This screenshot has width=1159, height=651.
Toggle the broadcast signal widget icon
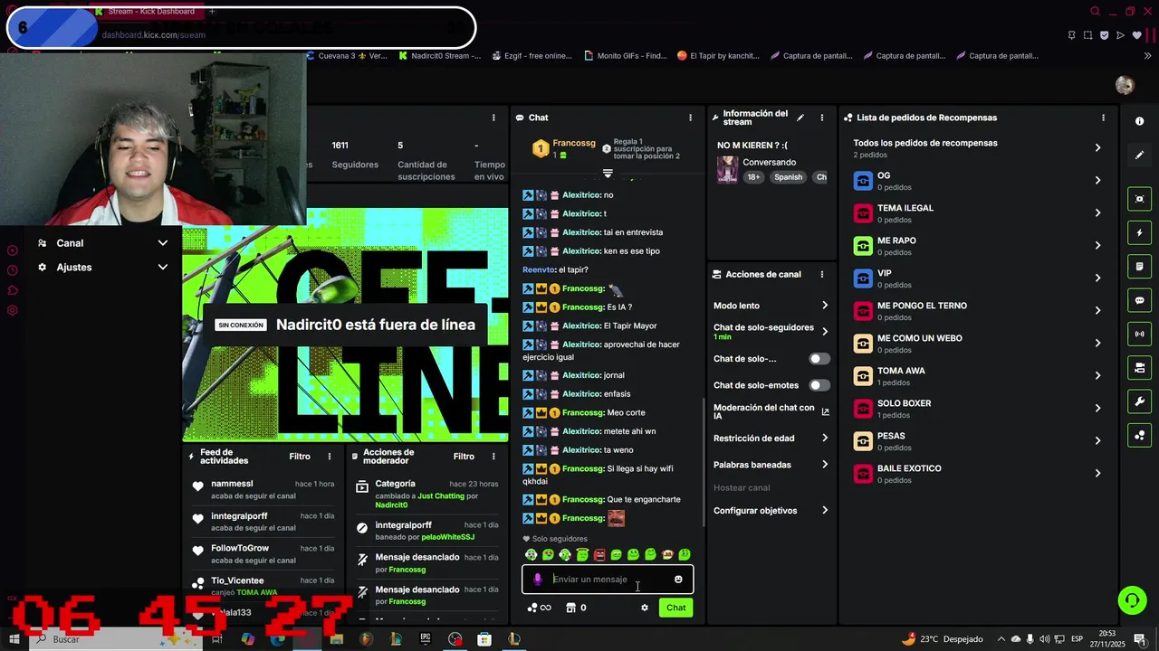[1139, 334]
